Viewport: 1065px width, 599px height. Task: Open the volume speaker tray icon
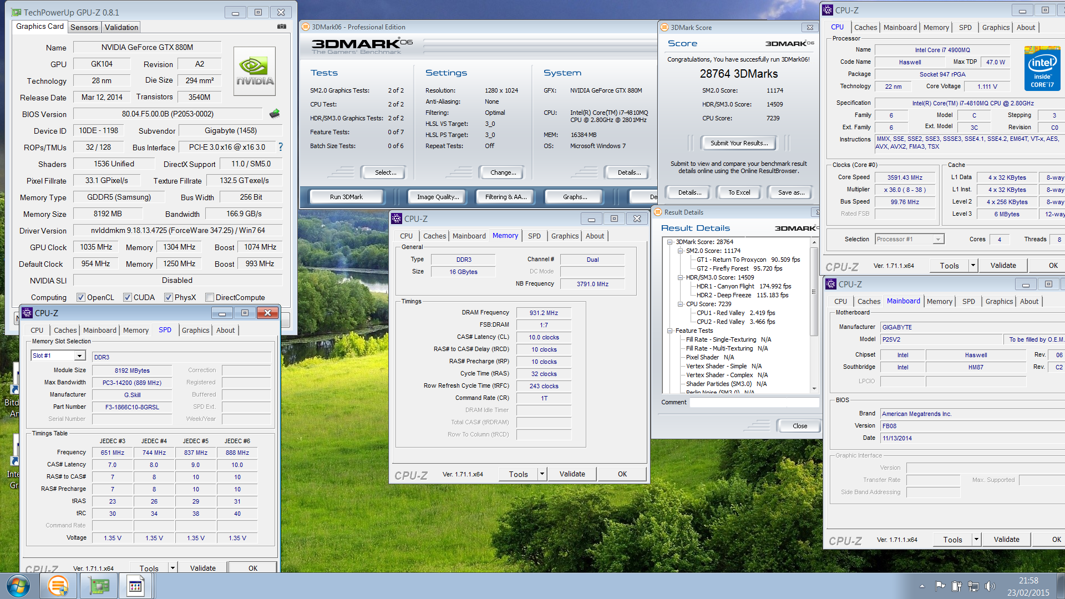coord(990,586)
